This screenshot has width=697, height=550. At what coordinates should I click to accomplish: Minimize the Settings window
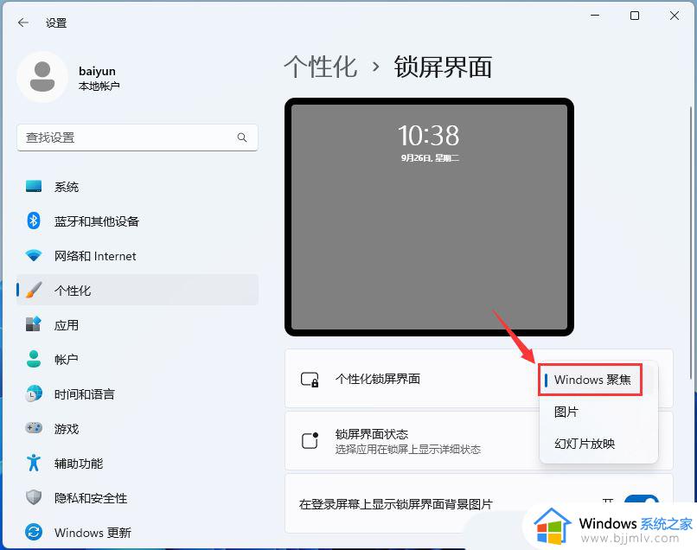[595, 16]
